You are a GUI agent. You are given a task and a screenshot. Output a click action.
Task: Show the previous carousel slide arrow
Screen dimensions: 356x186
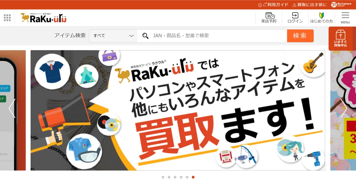12,108
